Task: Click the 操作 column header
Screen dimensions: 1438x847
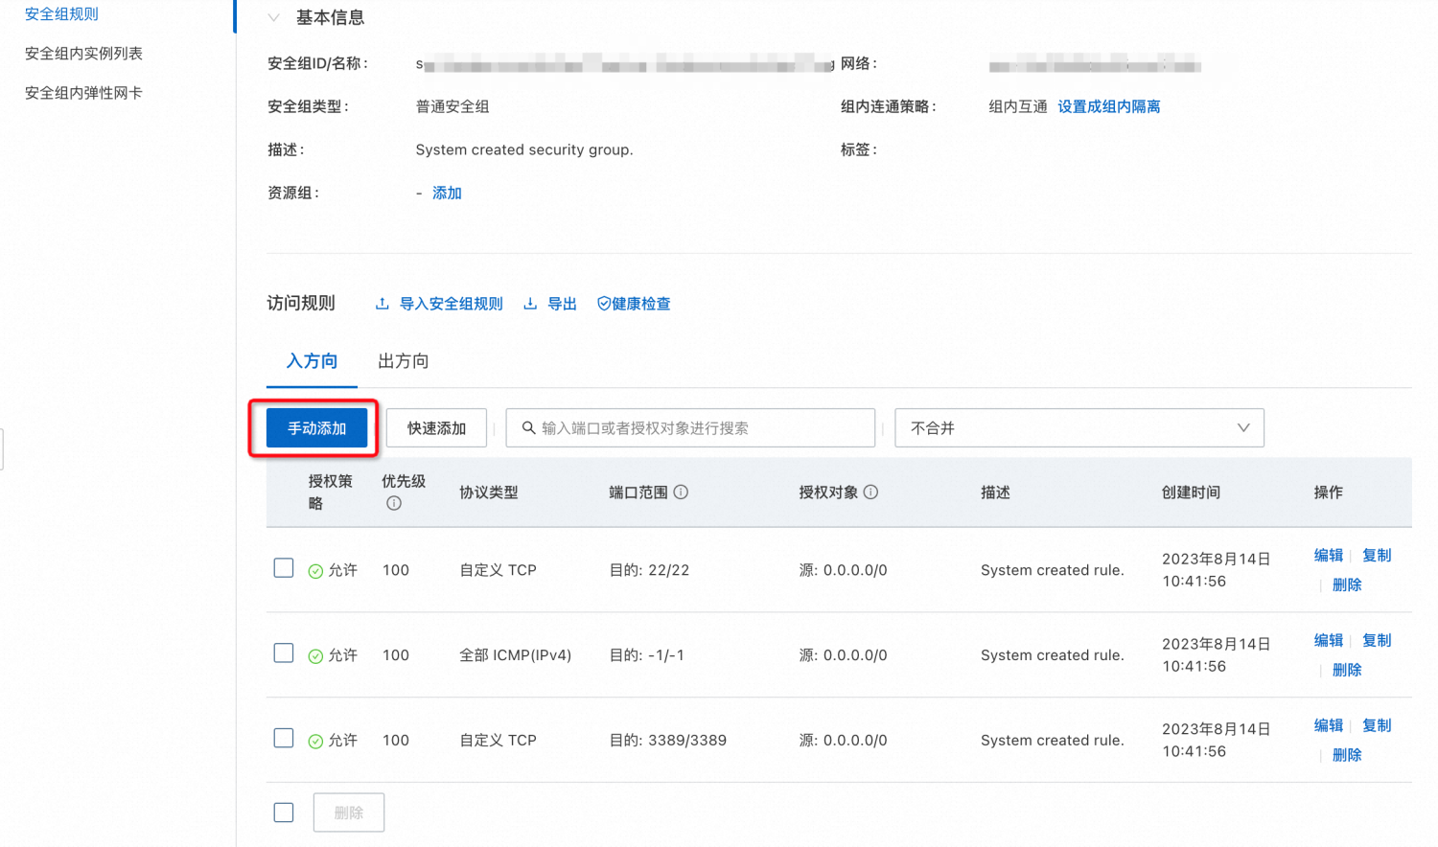Action: point(1328,492)
